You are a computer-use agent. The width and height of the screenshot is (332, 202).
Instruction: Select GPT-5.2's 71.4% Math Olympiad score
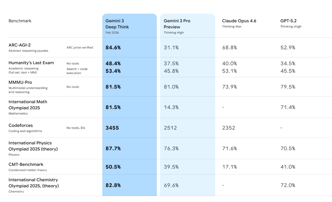tap(288, 107)
